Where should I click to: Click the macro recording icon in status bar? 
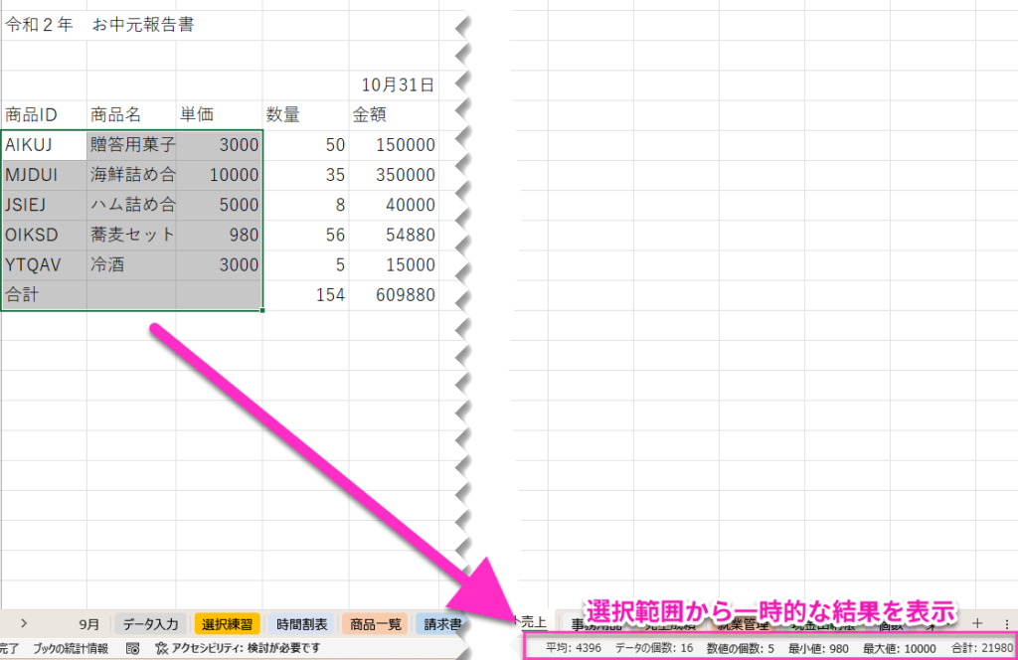coord(132,648)
